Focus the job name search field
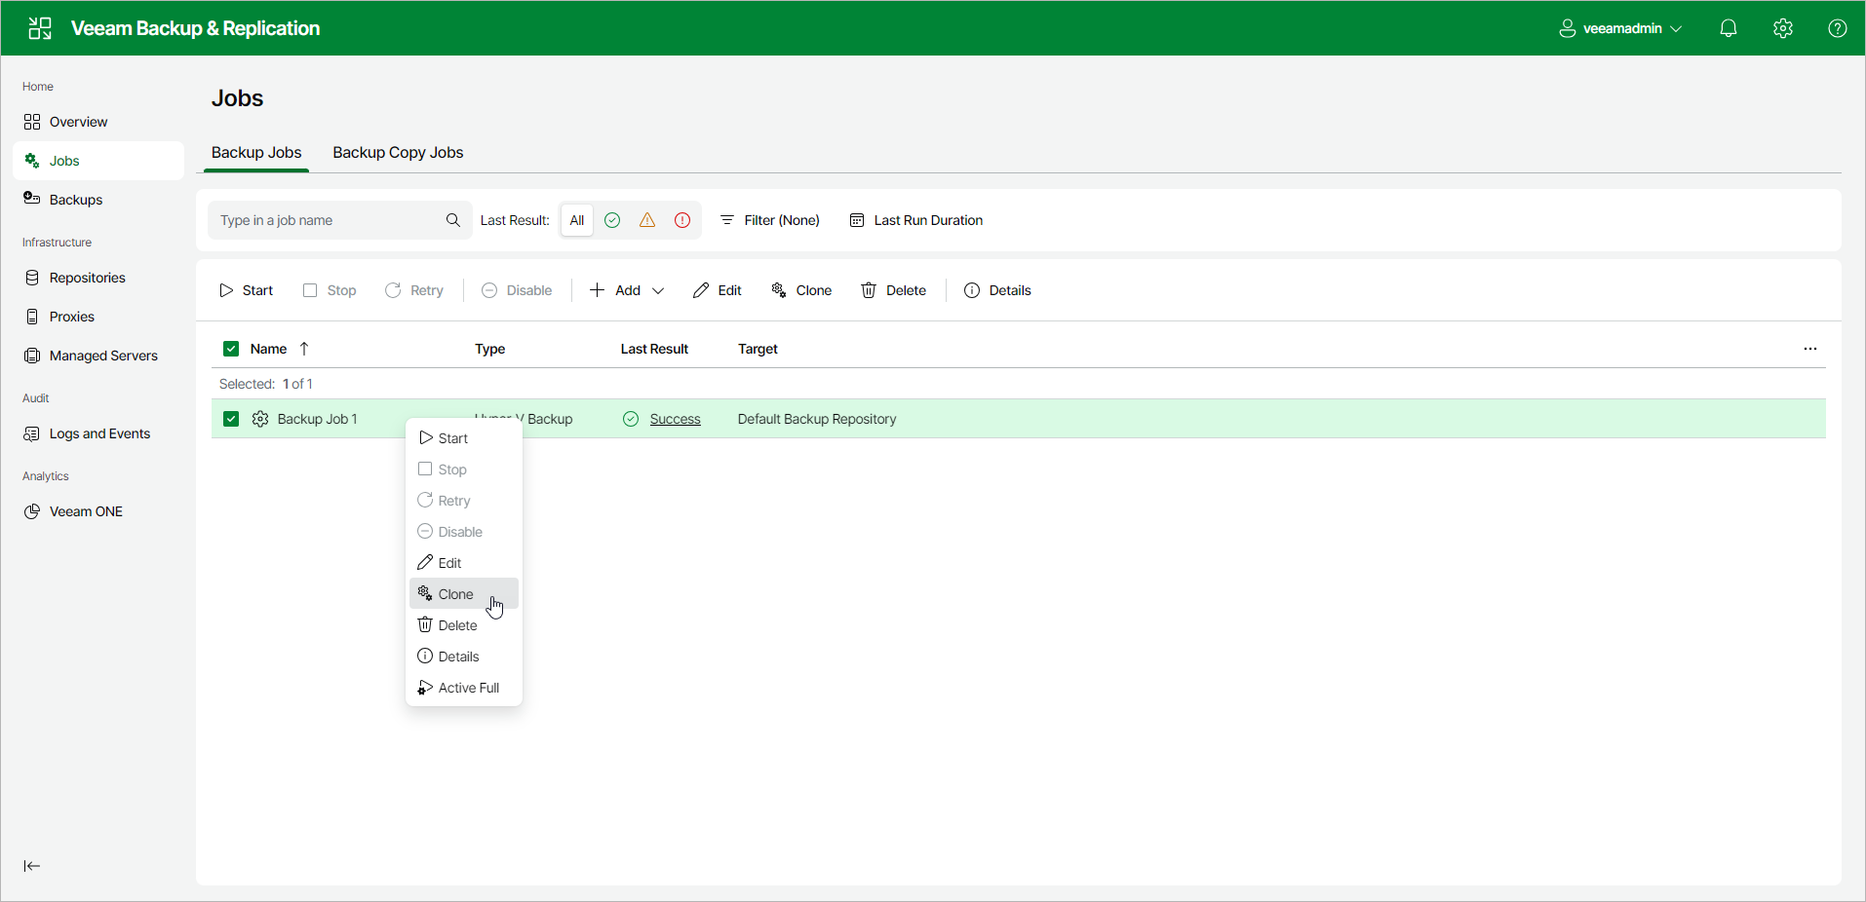 (340, 220)
